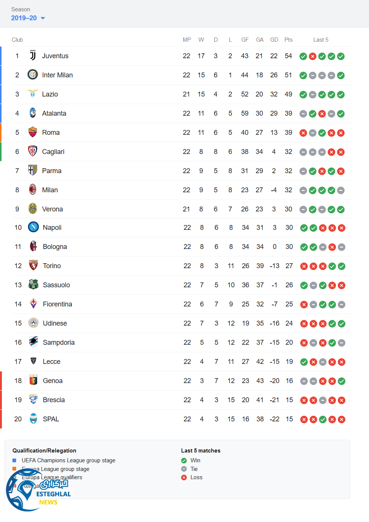This screenshot has height=522, width=369.
Task: Click the Cagliari team name link
Action: (x=53, y=152)
